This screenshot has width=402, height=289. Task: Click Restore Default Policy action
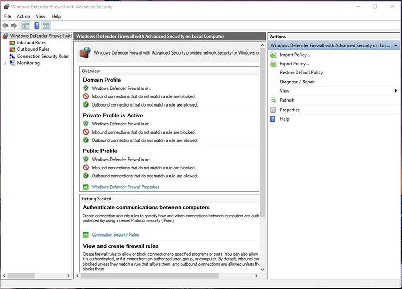[x=301, y=72]
